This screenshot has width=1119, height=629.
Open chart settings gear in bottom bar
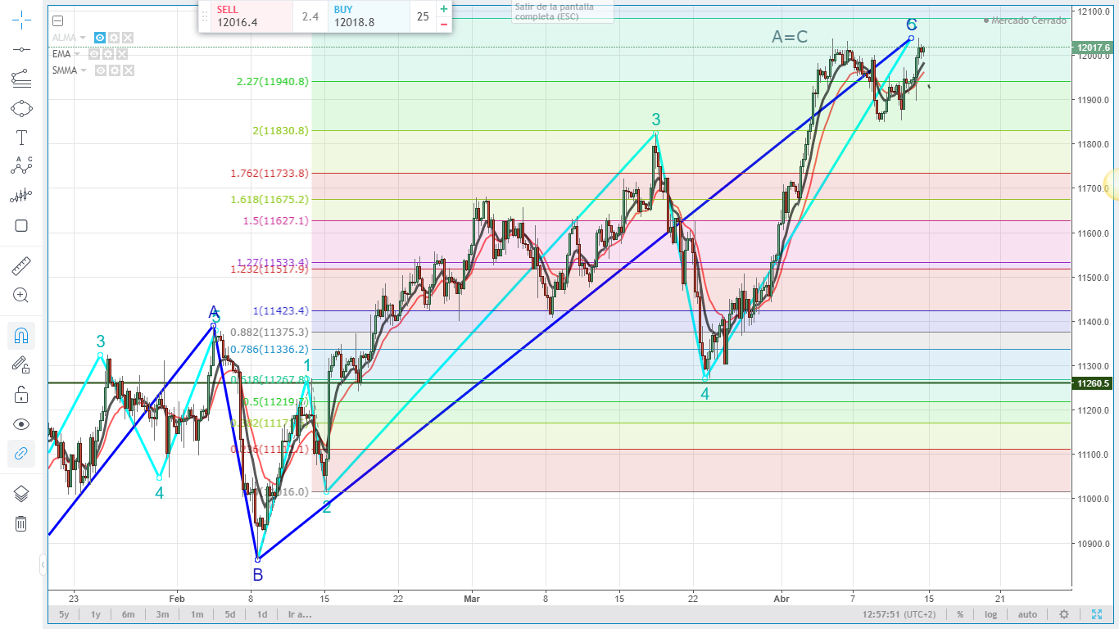pos(1063,614)
